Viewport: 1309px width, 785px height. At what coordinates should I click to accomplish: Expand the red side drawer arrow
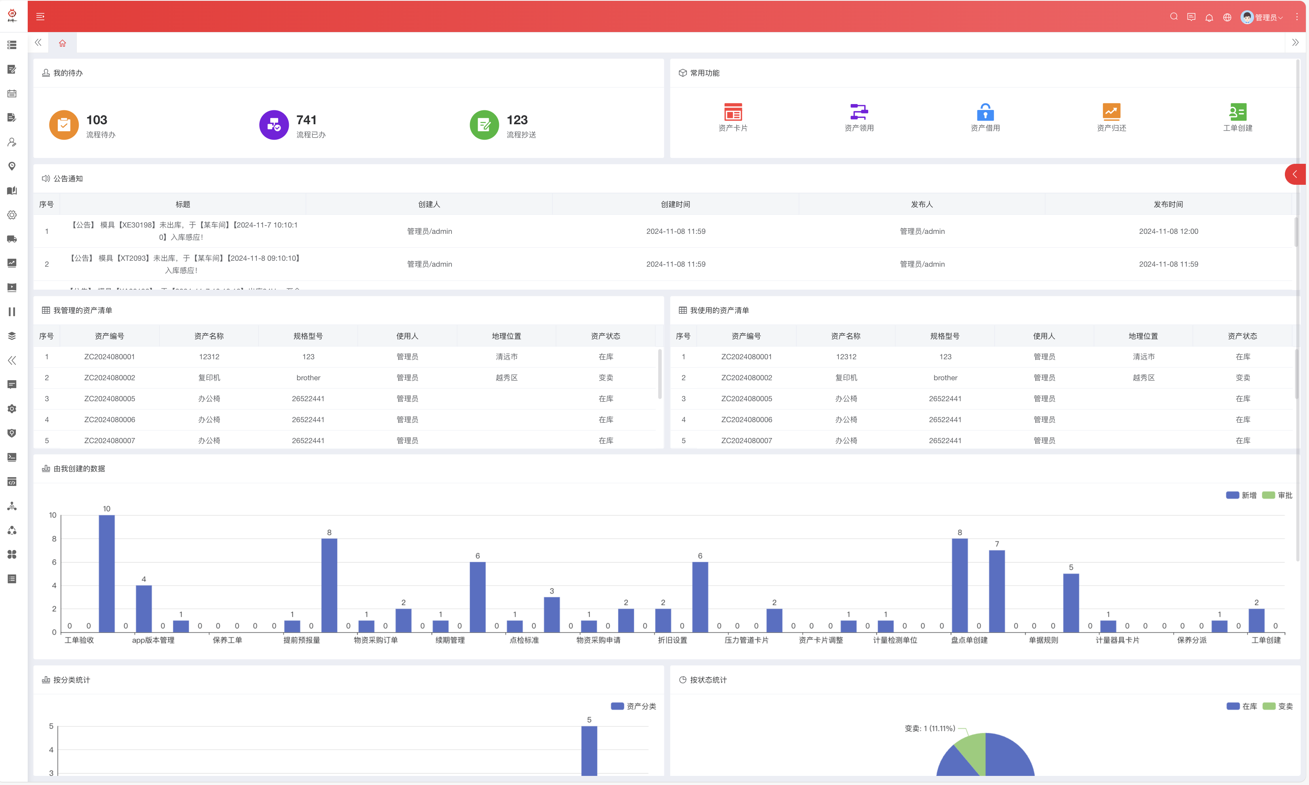[1295, 174]
